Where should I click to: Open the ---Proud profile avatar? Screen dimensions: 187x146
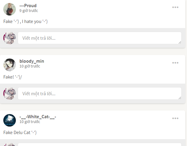click(x=10, y=9)
